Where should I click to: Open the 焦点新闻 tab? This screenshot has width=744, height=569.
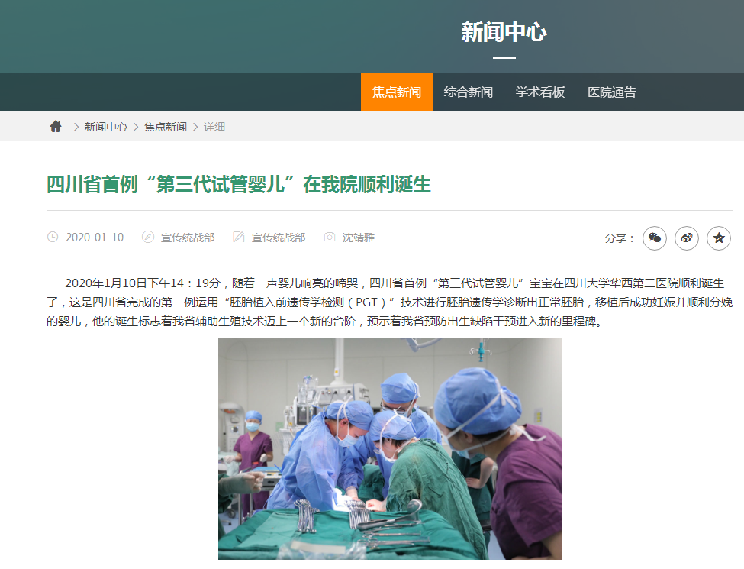point(397,92)
